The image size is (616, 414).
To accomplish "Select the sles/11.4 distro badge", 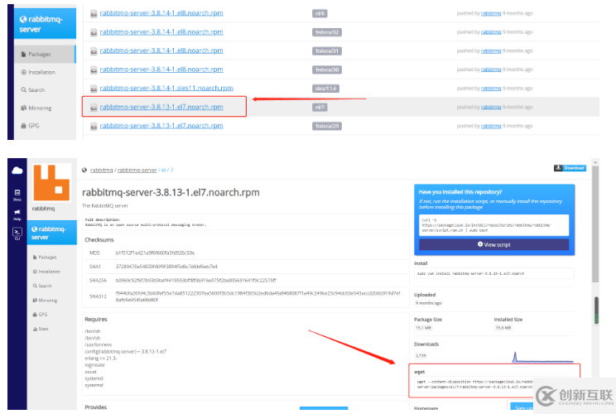I will point(325,89).
